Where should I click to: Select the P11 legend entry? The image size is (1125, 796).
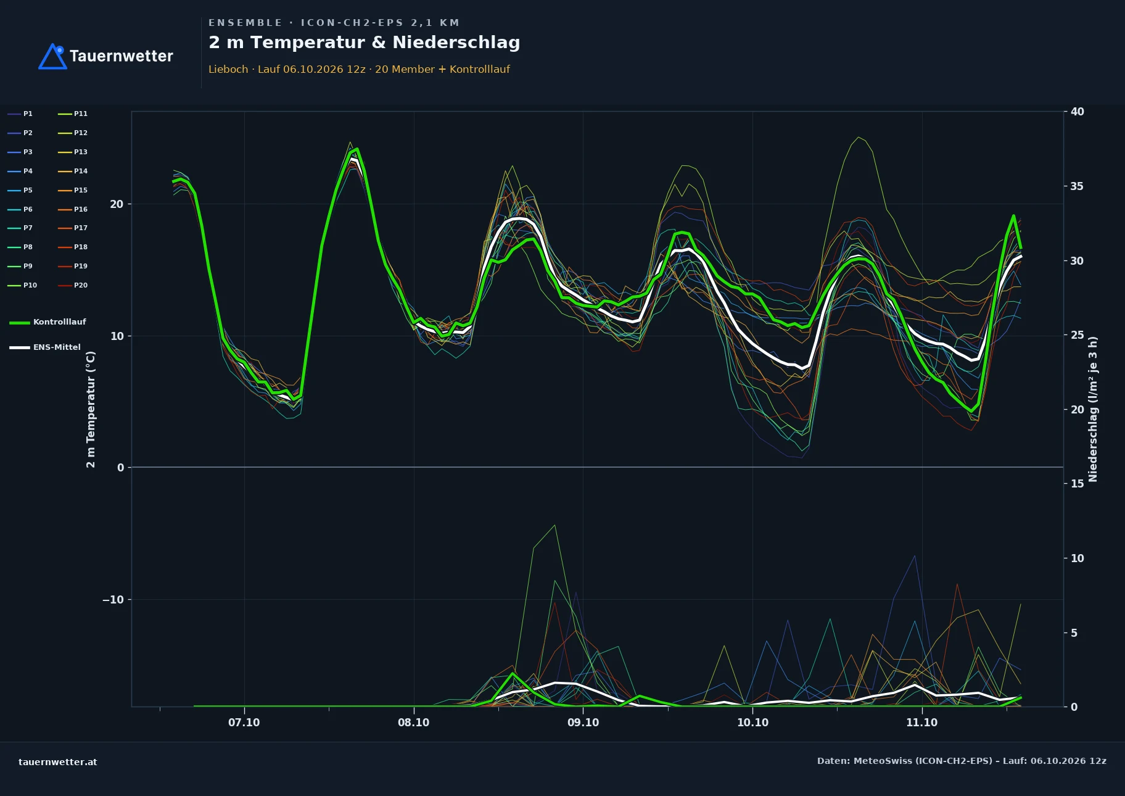tap(73, 114)
